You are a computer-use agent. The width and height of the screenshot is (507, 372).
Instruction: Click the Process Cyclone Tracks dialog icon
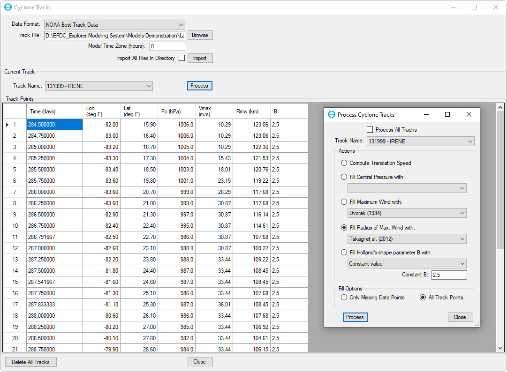coord(332,115)
